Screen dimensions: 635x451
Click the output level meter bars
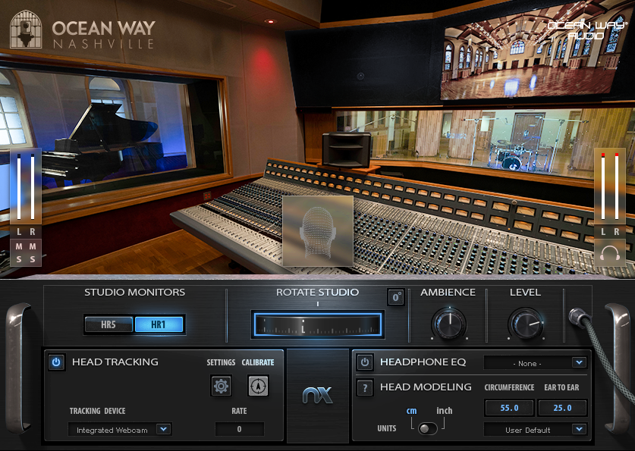609,186
